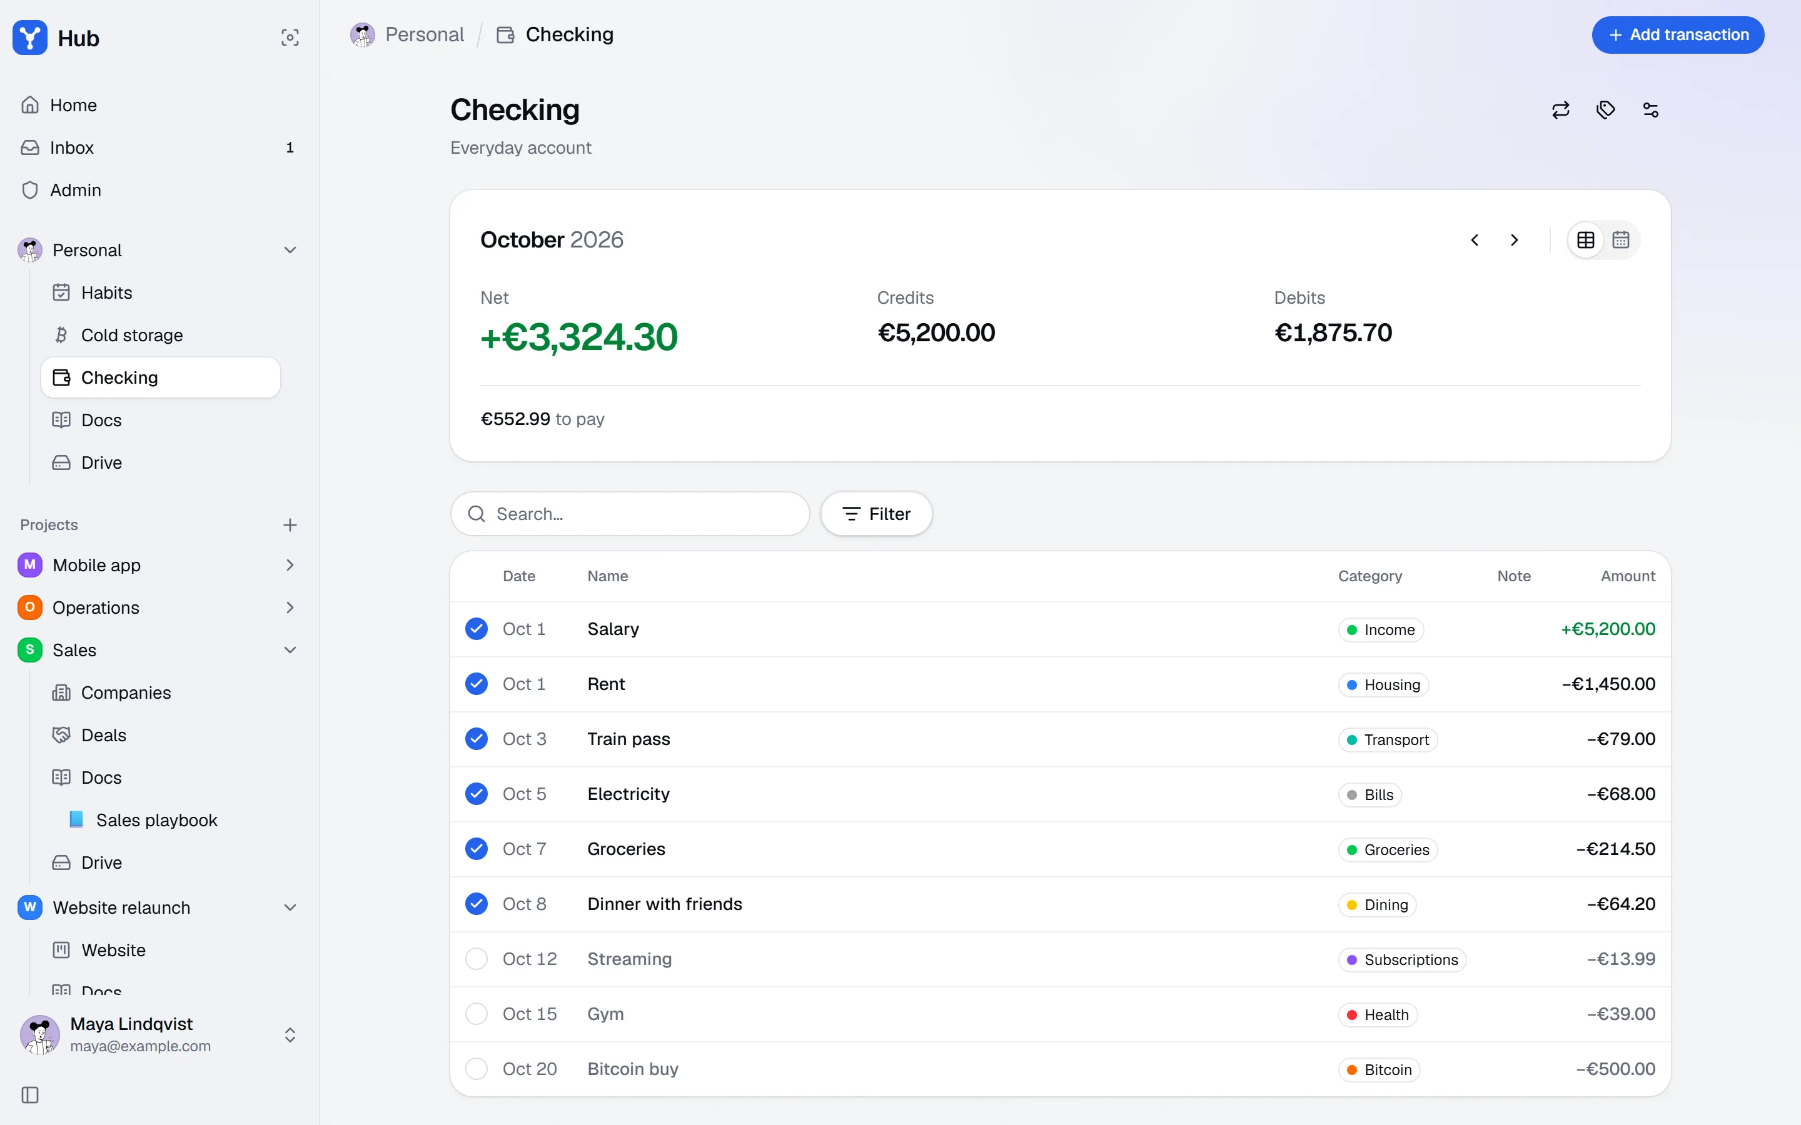Click the Hub logo icon
The image size is (1801, 1125).
(x=30, y=37)
